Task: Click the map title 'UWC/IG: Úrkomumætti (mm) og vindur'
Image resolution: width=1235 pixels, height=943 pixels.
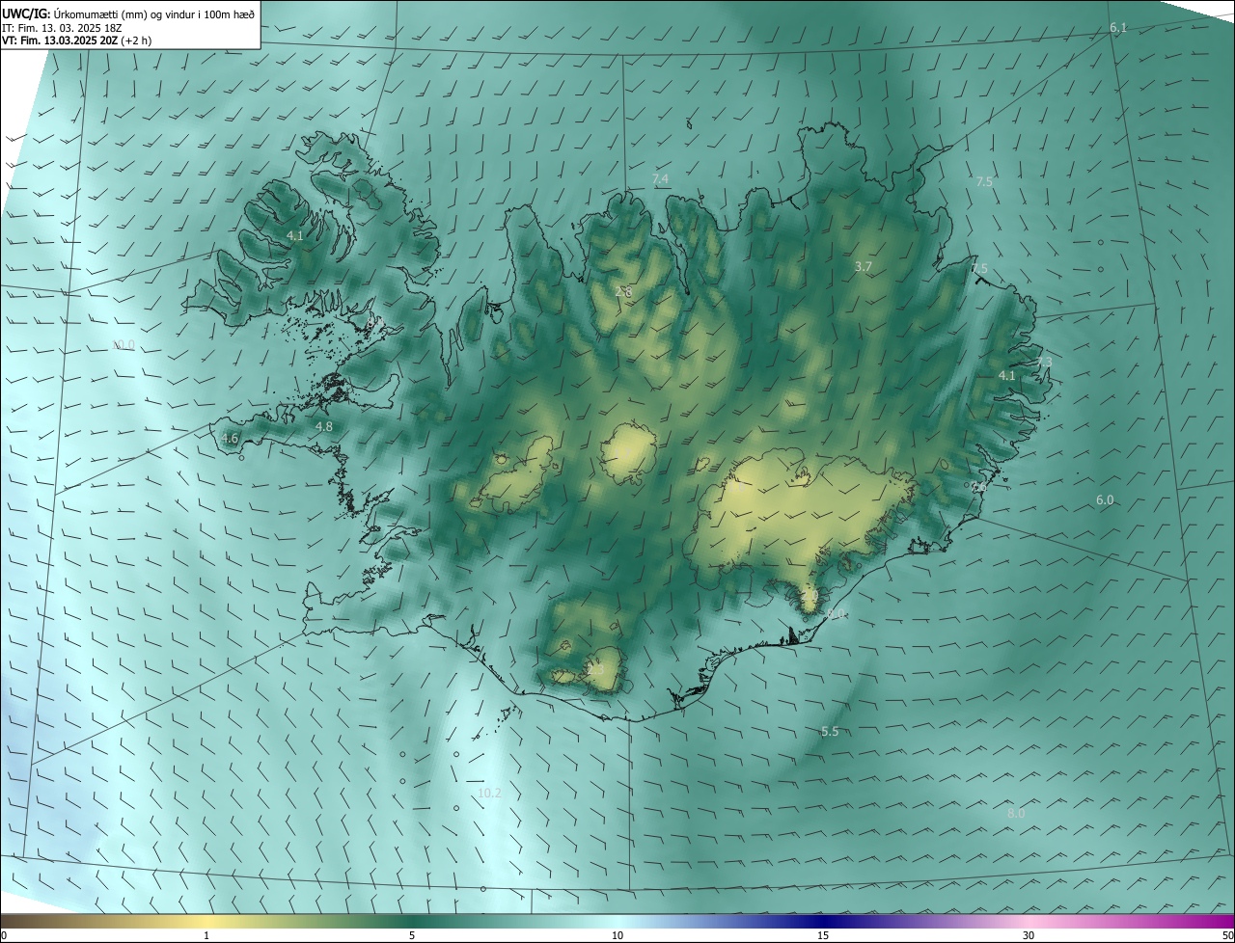Action: click(x=128, y=13)
